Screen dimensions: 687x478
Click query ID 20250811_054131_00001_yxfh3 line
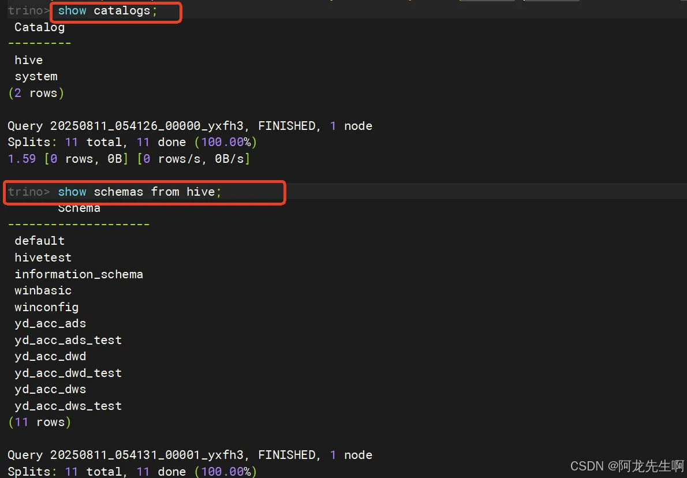190,455
